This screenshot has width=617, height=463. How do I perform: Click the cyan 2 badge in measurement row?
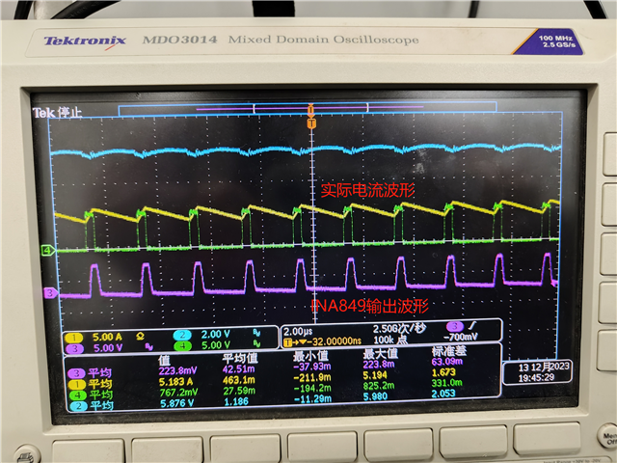[78, 406]
